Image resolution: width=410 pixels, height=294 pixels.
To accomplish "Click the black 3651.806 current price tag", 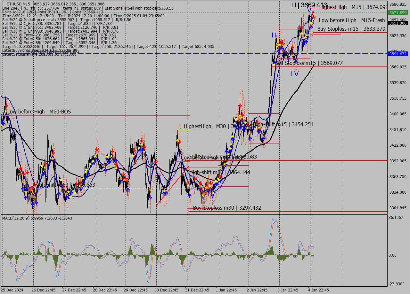I will [398, 23].
